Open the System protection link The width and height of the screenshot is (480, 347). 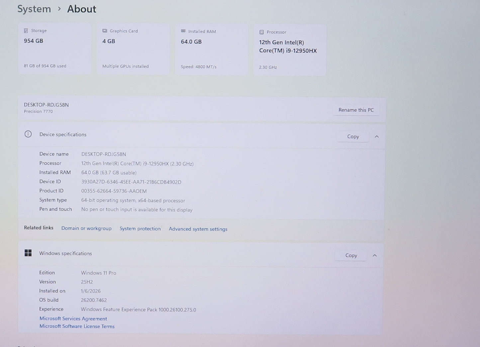pyautogui.click(x=140, y=229)
